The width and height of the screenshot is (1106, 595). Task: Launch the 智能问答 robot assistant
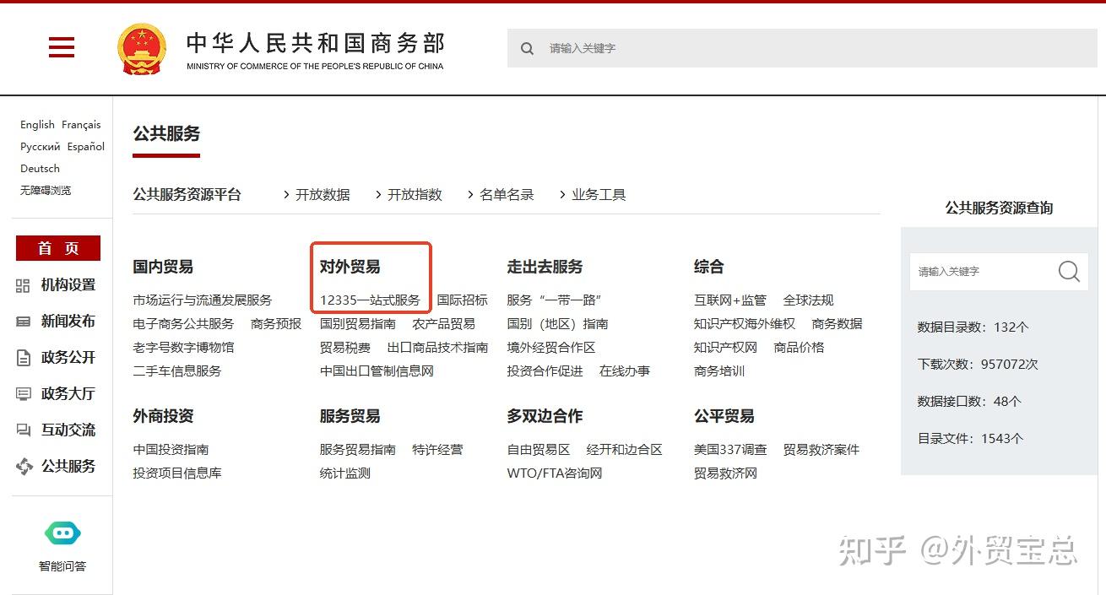62,533
